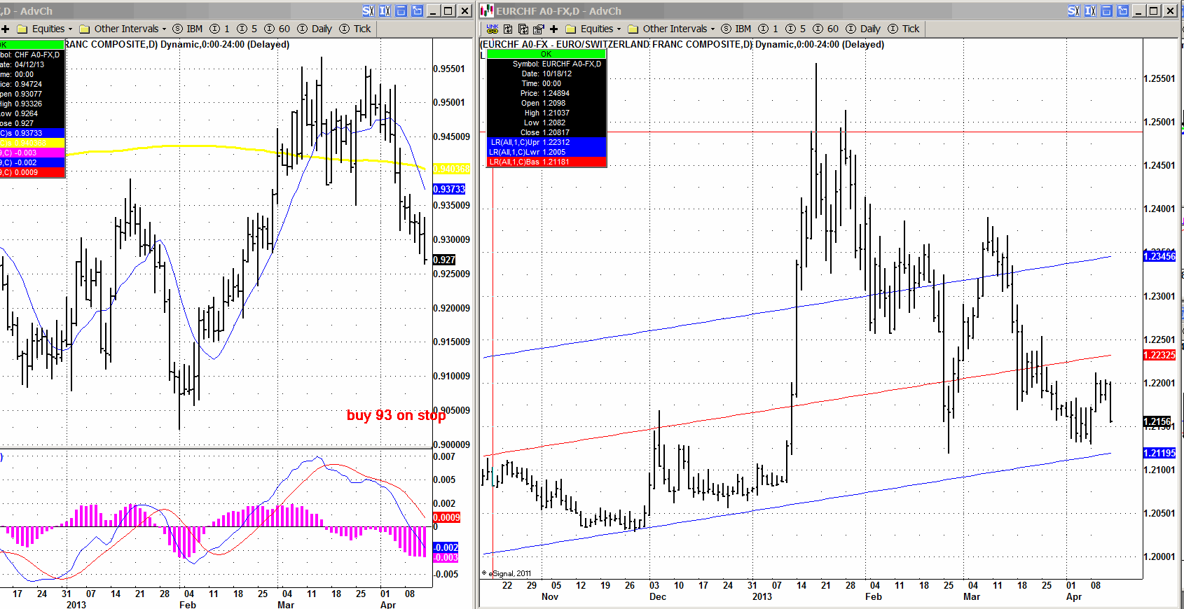Click the EURCHF window chart icon in title bar
Image resolution: width=1184 pixels, height=609 pixels.
(487, 10)
